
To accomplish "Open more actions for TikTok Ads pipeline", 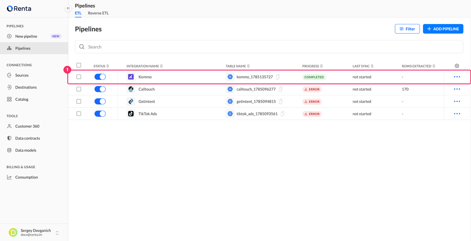I will (457, 114).
